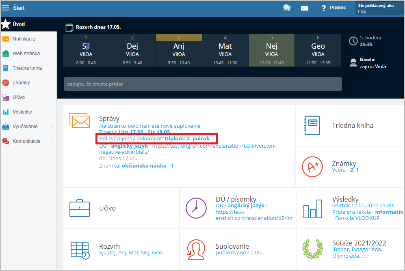The height and width of the screenshot is (271, 405).
Task: Click the 'zajtra: Viola' name day text
Action: pos(373,67)
